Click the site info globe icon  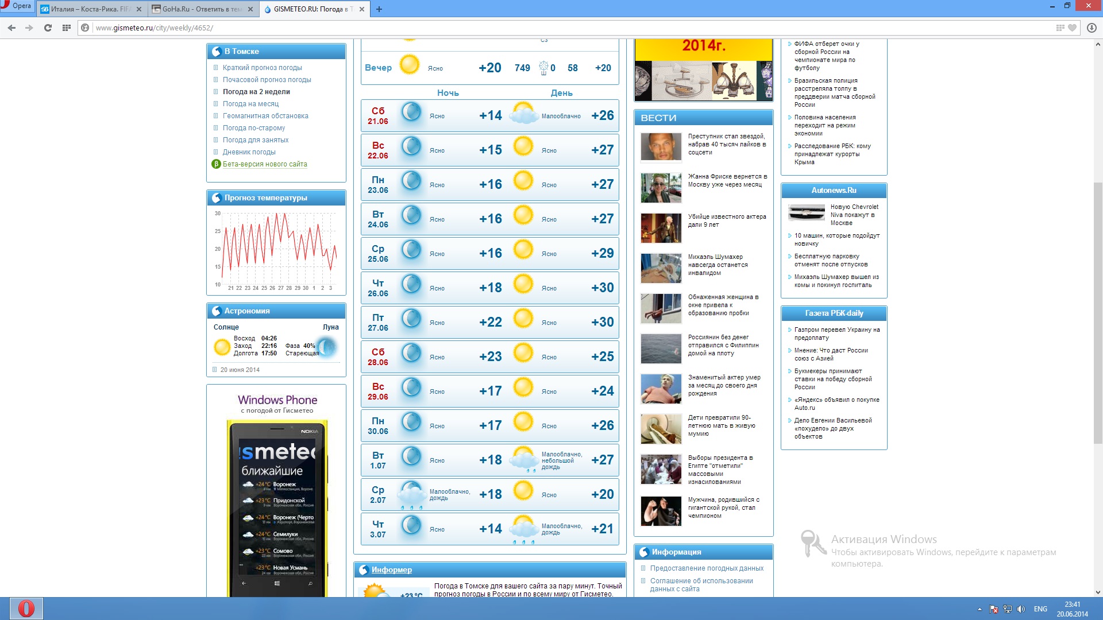(x=86, y=28)
